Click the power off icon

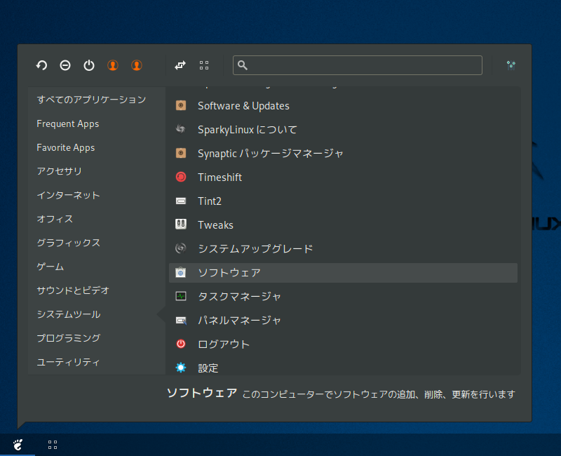pos(89,65)
